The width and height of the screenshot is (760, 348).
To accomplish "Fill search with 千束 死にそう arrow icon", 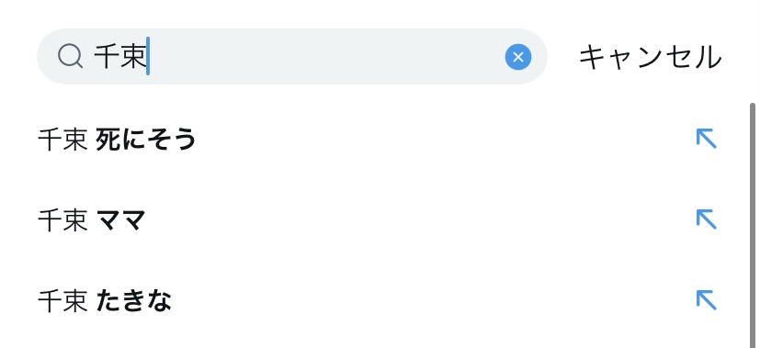I will [706, 139].
